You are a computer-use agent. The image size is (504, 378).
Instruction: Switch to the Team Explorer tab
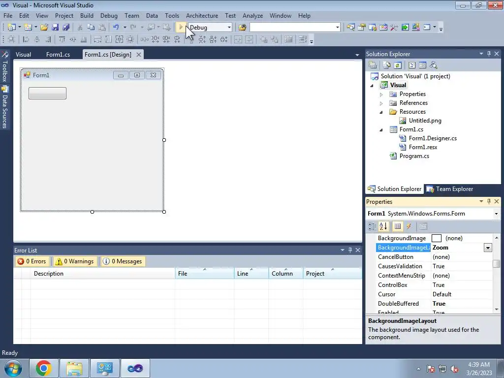click(449, 189)
